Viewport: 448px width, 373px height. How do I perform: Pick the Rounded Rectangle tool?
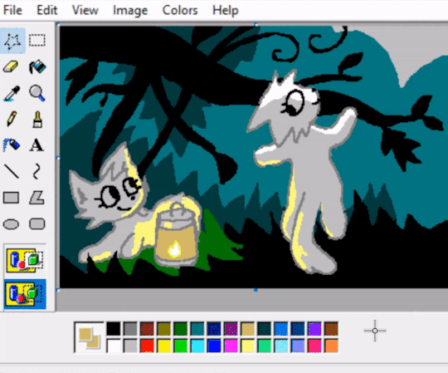point(37,224)
